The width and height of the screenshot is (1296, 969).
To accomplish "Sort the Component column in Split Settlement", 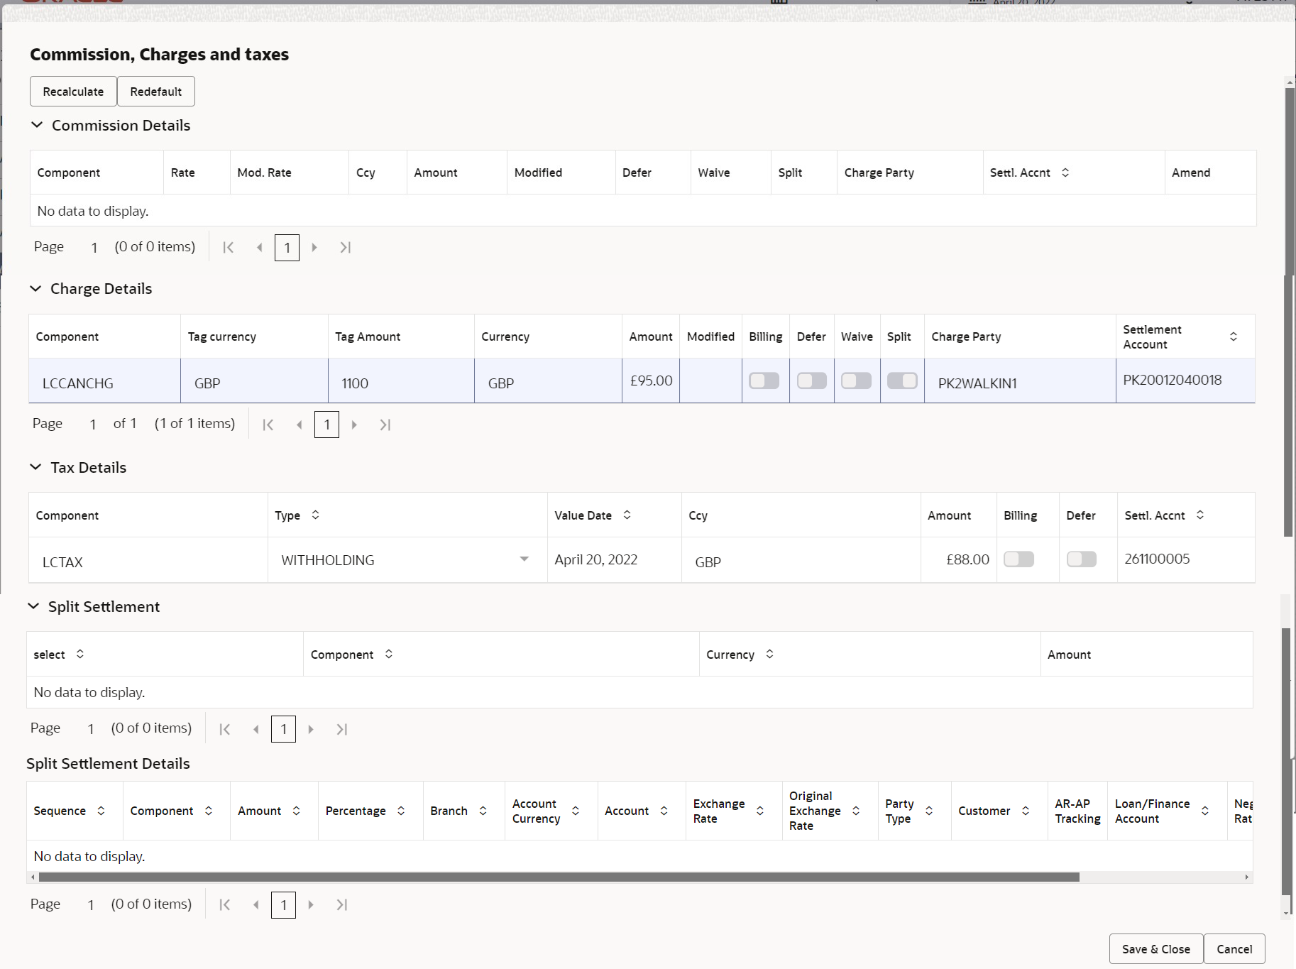I will (389, 654).
